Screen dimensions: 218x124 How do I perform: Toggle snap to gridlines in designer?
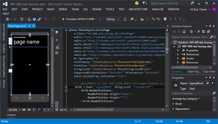click(29, 110)
